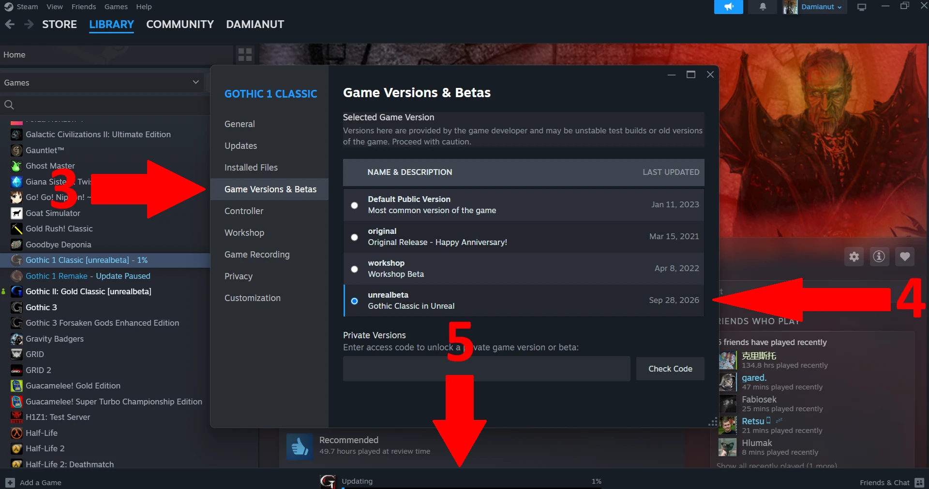Click the Goat Simulator game icon

pos(16,213)
